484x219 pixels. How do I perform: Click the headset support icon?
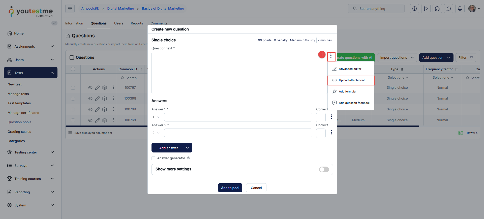[x=437, y=9]
